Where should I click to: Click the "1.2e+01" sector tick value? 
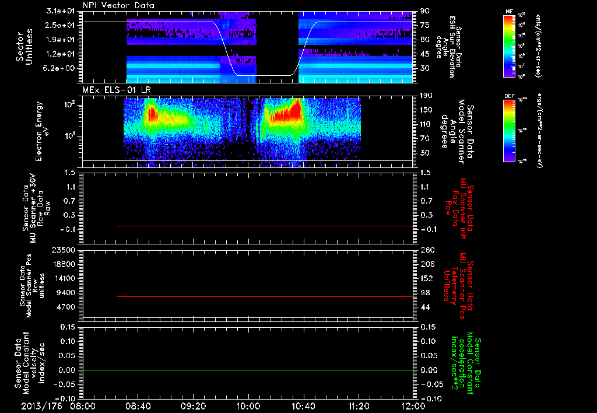tap(61, 54)
